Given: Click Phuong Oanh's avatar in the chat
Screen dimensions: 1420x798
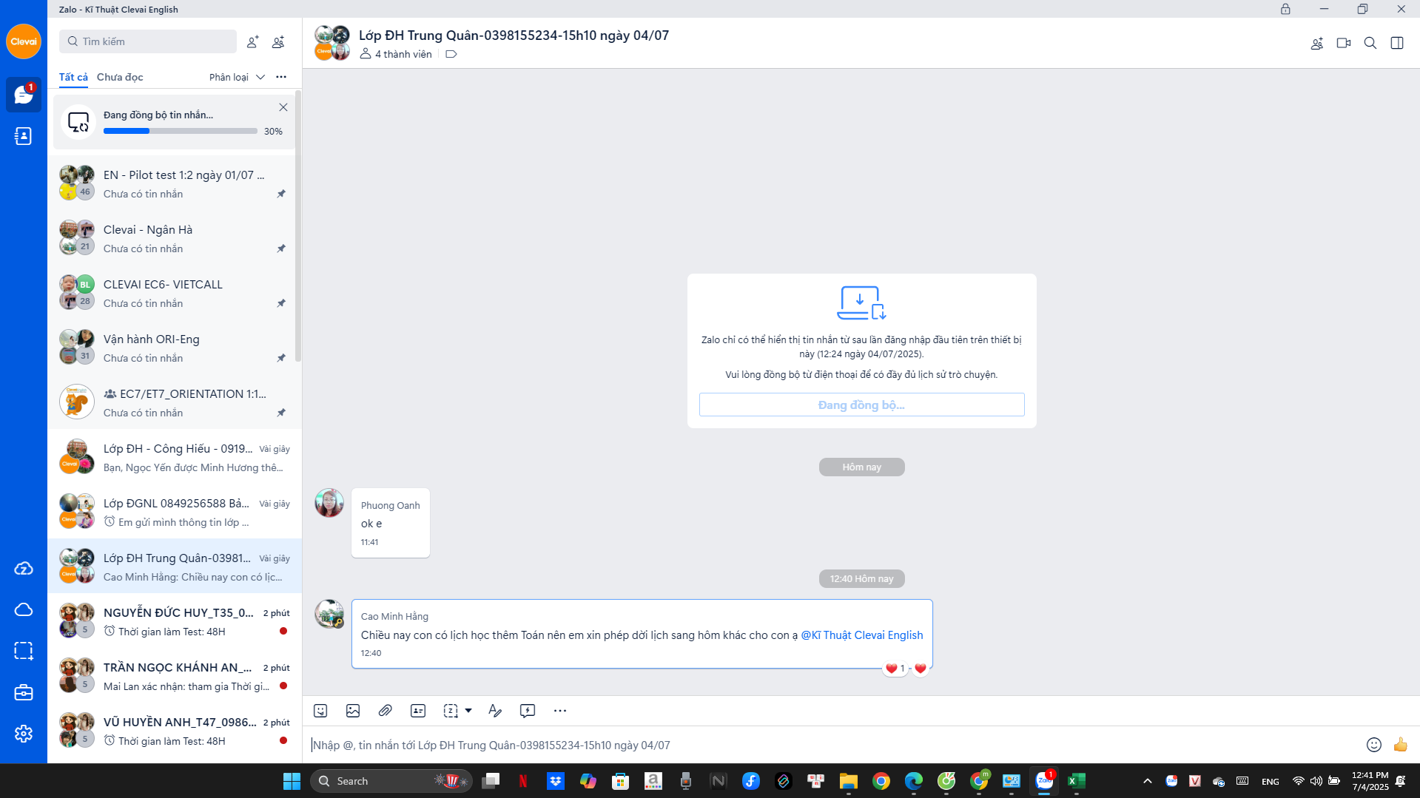Looking at the screenshot, I should point(329,503).
